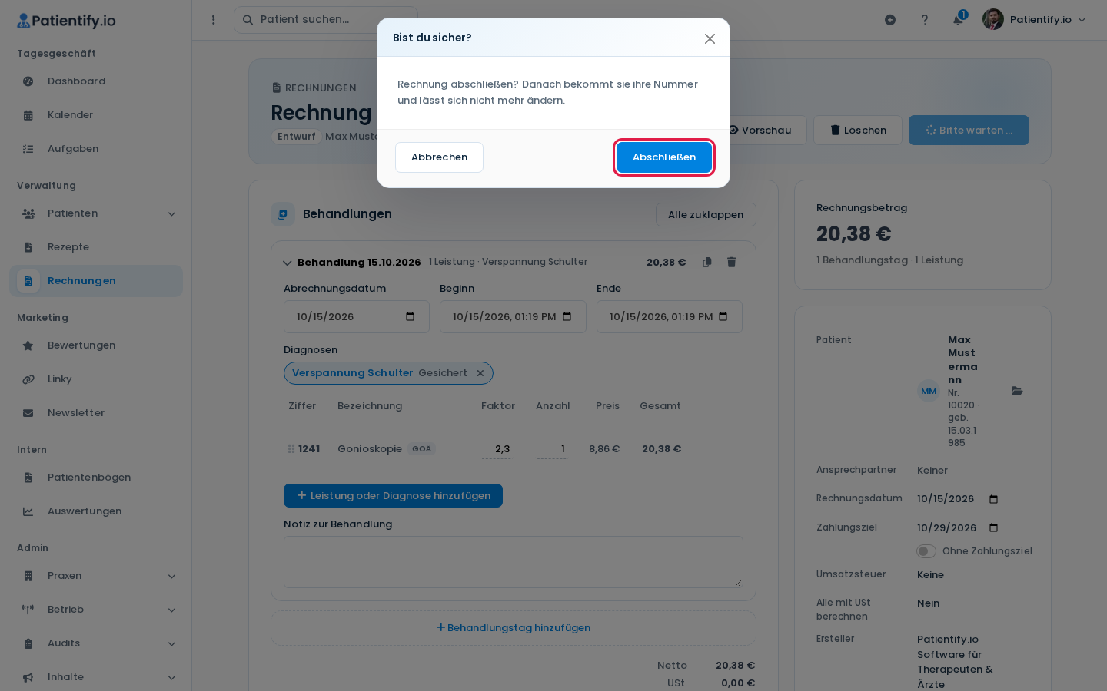
Task: Click the Bewertungen star icon
Action: pyautogui.click(x=28, y=345)
